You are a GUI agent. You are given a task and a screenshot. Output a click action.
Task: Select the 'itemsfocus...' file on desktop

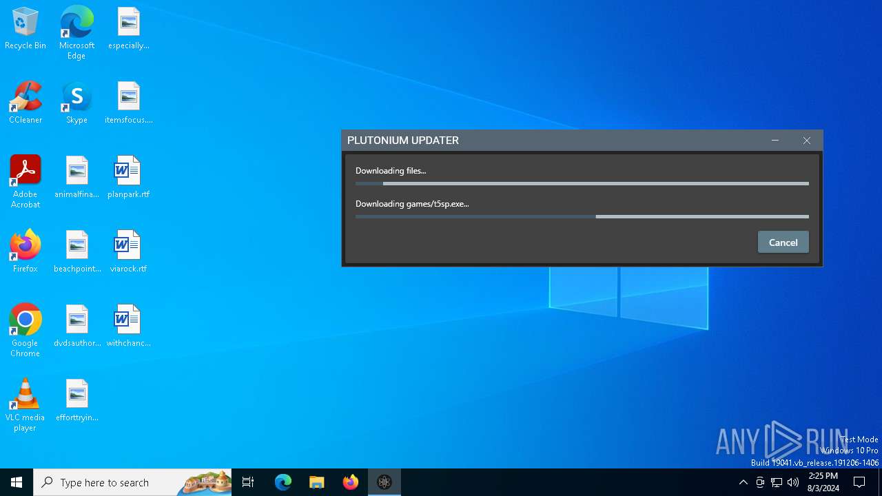click(x=128, y=103)
